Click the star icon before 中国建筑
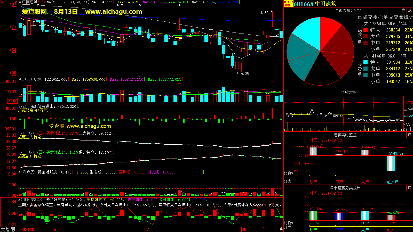 (x=20, y=2)
